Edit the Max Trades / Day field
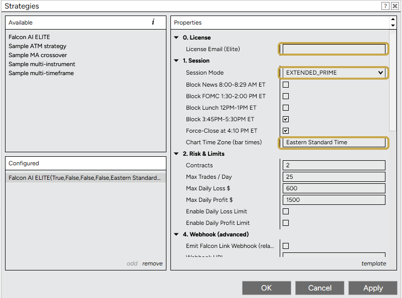The image size is (402, 298). pos(334,177)
